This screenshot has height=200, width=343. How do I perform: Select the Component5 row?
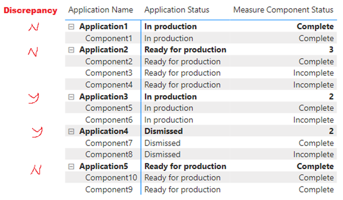tap(201, 108)
